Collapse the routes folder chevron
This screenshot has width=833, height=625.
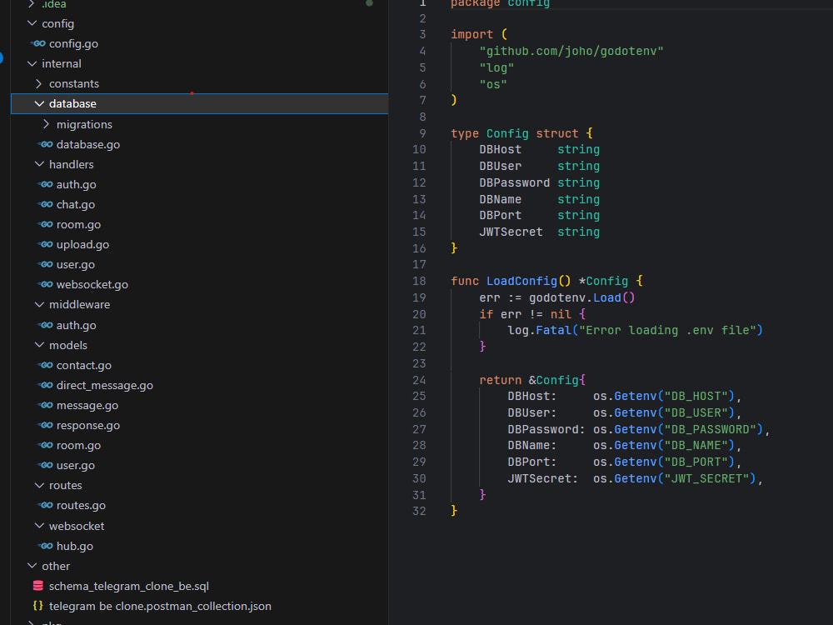pos(39,485)
